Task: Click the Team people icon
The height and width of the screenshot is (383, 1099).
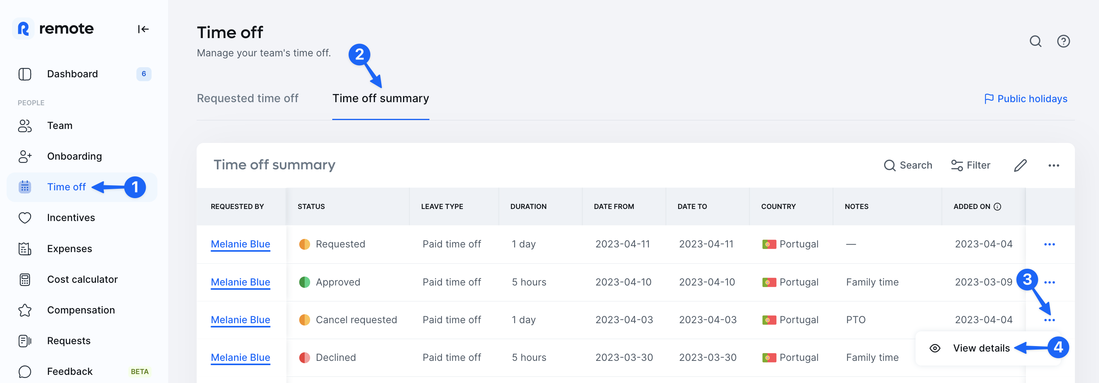Action: pos(25,126)
